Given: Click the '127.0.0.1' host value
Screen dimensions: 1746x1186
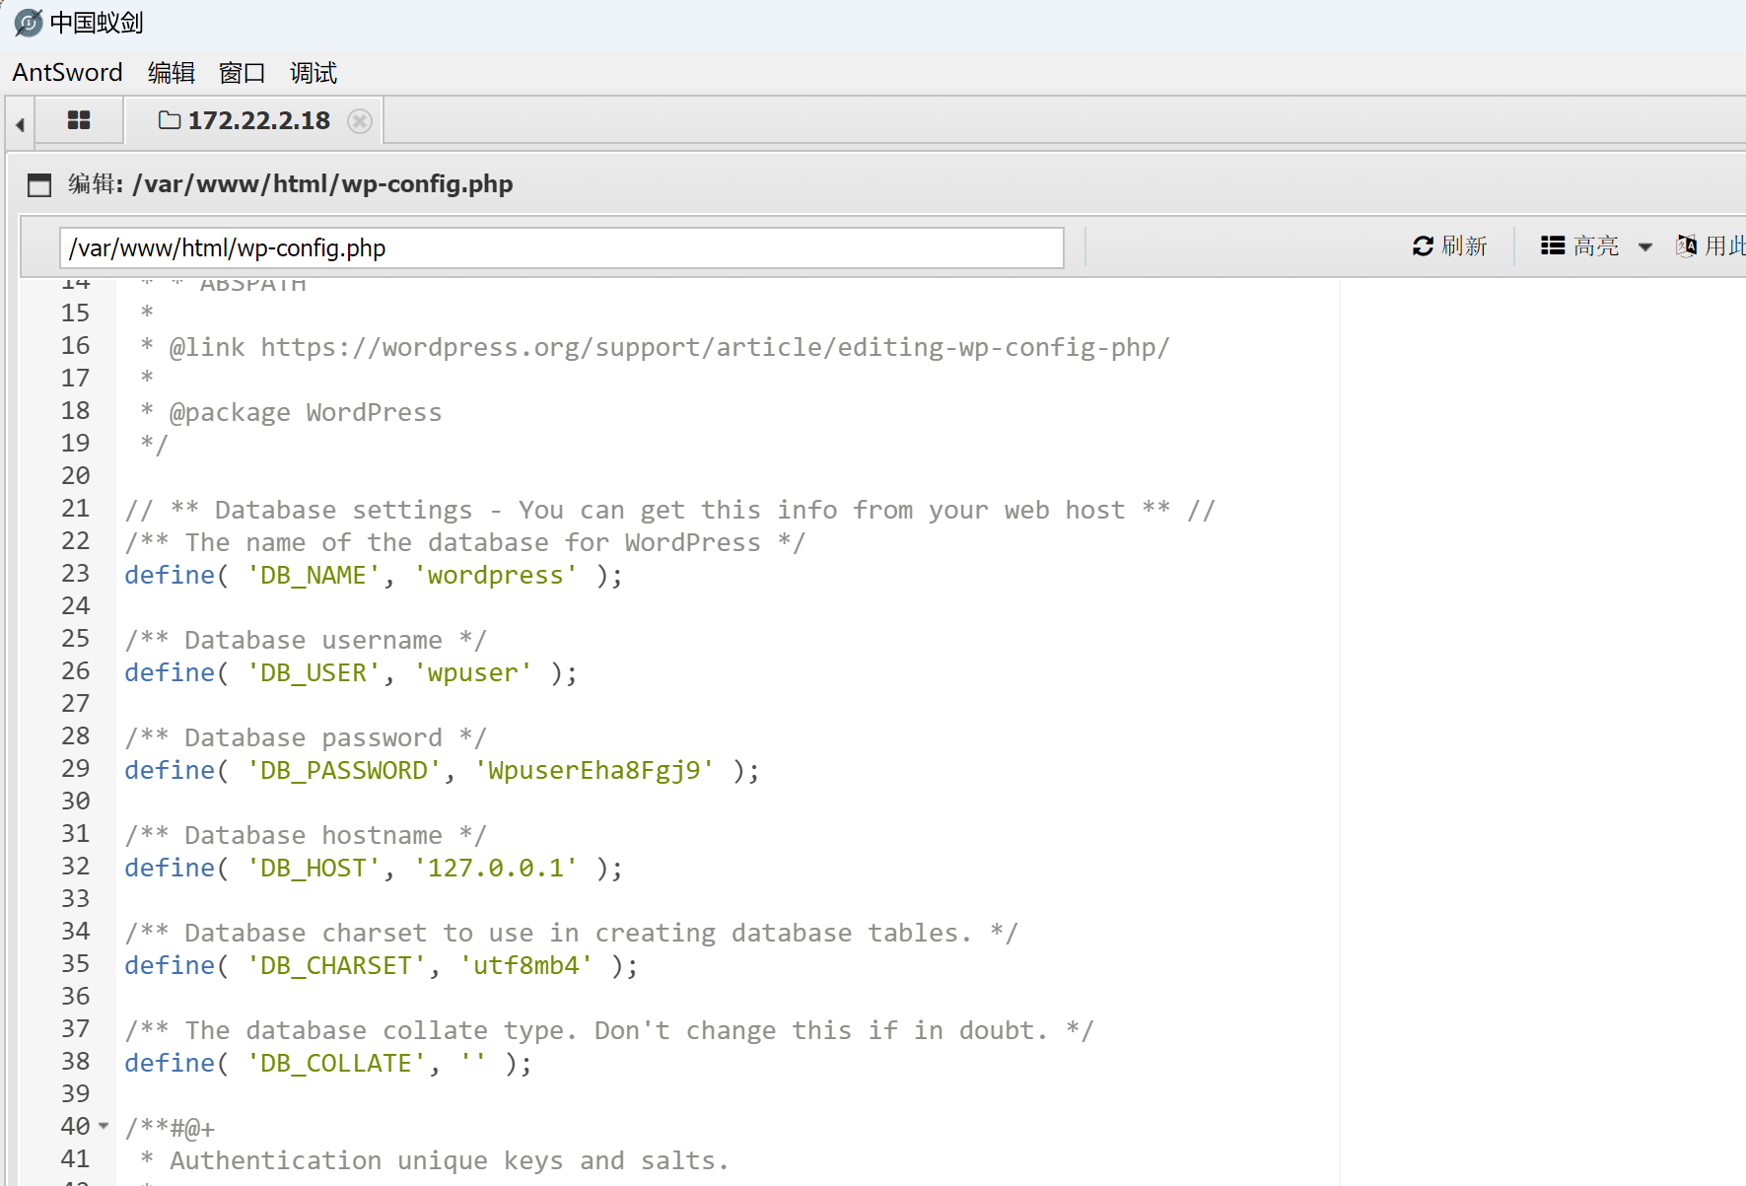Looking at the screenshot, I should click(x=495, y=868).
